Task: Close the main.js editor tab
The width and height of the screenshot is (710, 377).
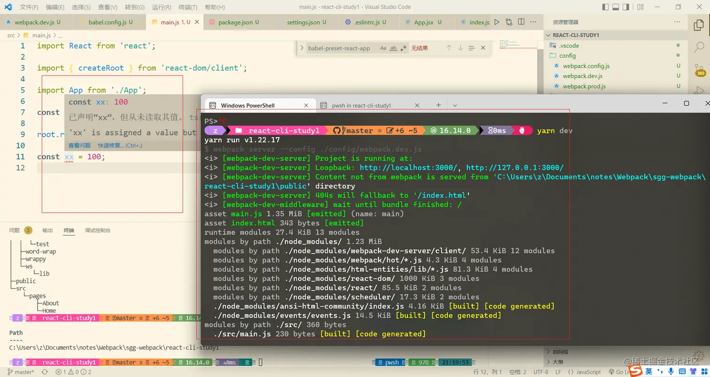Action: tap(197, 22)
